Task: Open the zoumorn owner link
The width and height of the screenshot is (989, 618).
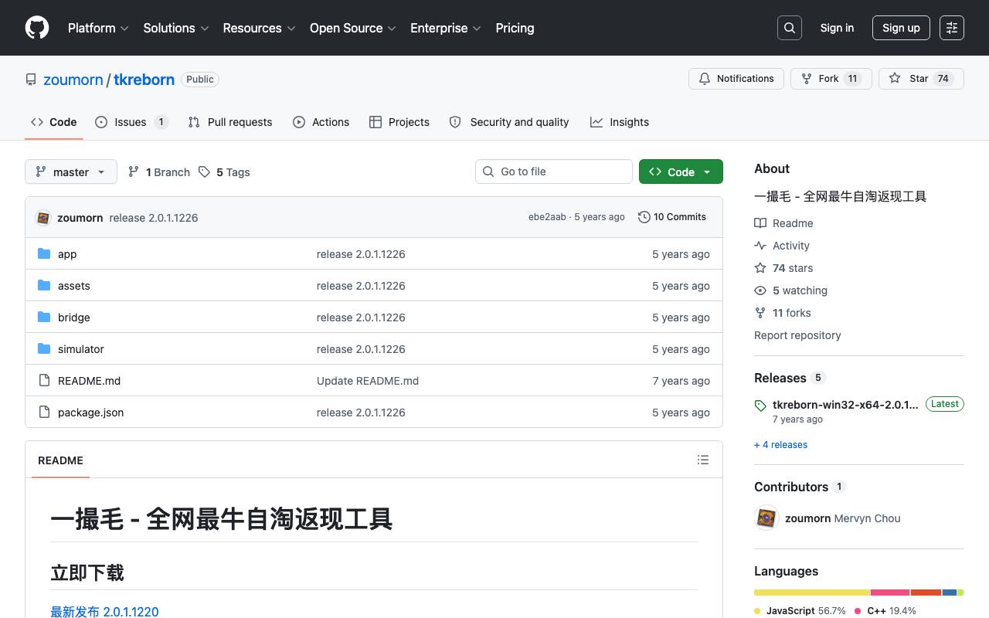Action: pyautogui.click(x=73, y=80)
